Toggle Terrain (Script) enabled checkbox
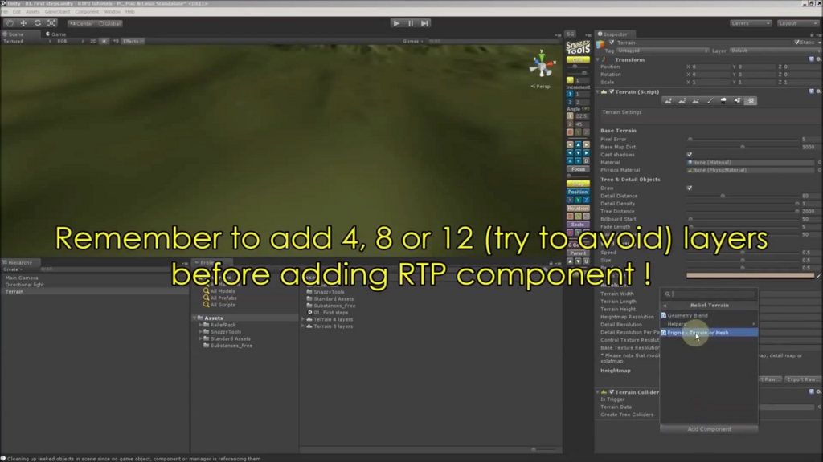The image size is (823, 462). pyautogui.click(x=612, y=91)
